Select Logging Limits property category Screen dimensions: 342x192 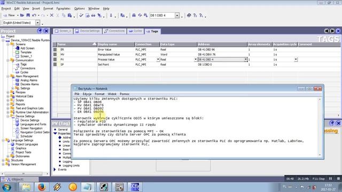71,165
